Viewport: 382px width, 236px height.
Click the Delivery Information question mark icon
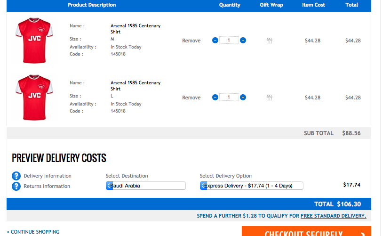tap(16, 176)
